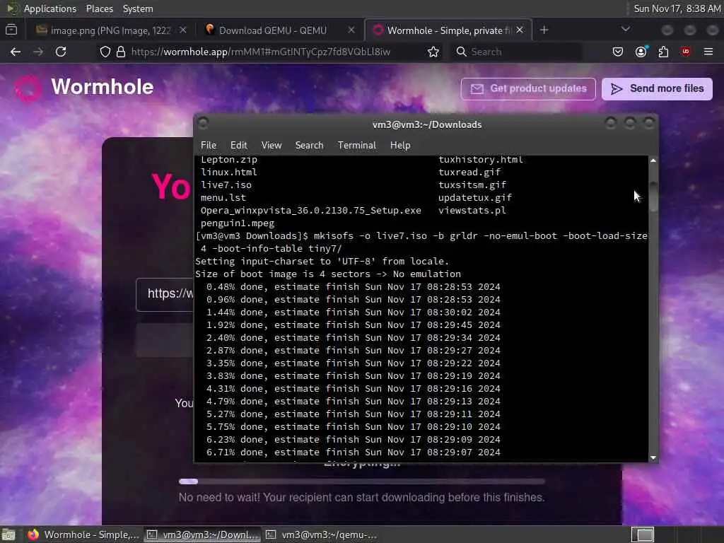Click the uBlock Origin extension icon
This screenshot has height=543, width=724.
click(x=686, y=52)
